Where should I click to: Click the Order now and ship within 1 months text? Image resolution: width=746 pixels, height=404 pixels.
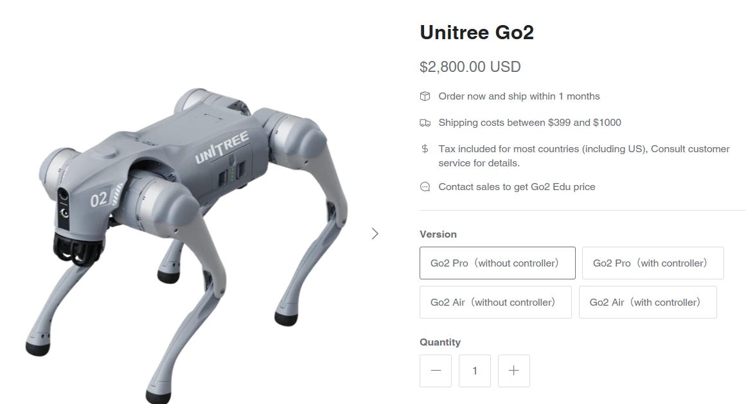tap(519, 96)
